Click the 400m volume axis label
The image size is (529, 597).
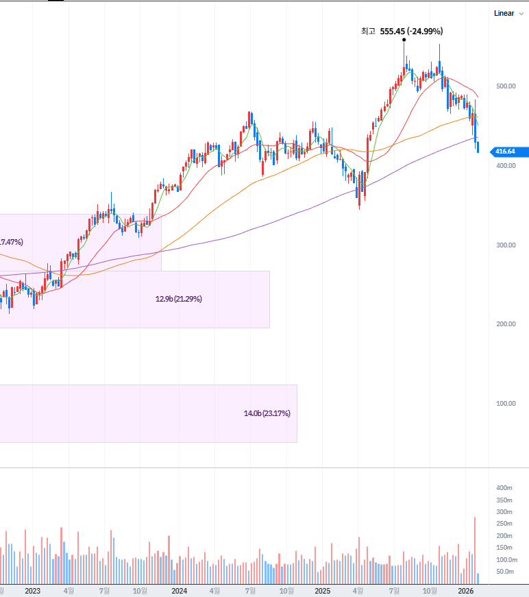504,487
